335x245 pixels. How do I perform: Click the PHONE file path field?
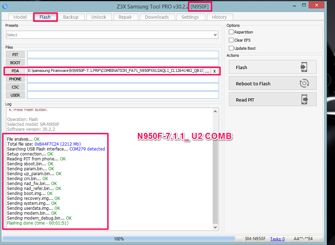click(x=123, y=79)
